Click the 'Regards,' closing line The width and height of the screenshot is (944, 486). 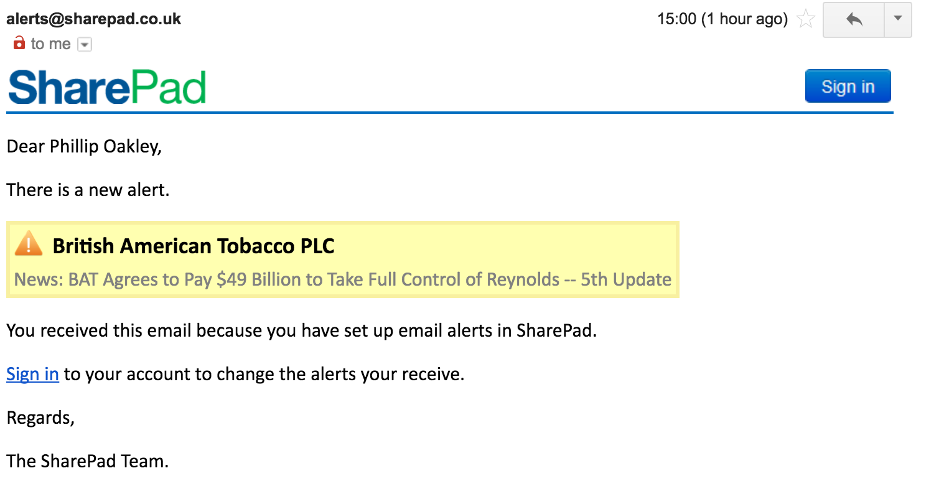[40, 418]
